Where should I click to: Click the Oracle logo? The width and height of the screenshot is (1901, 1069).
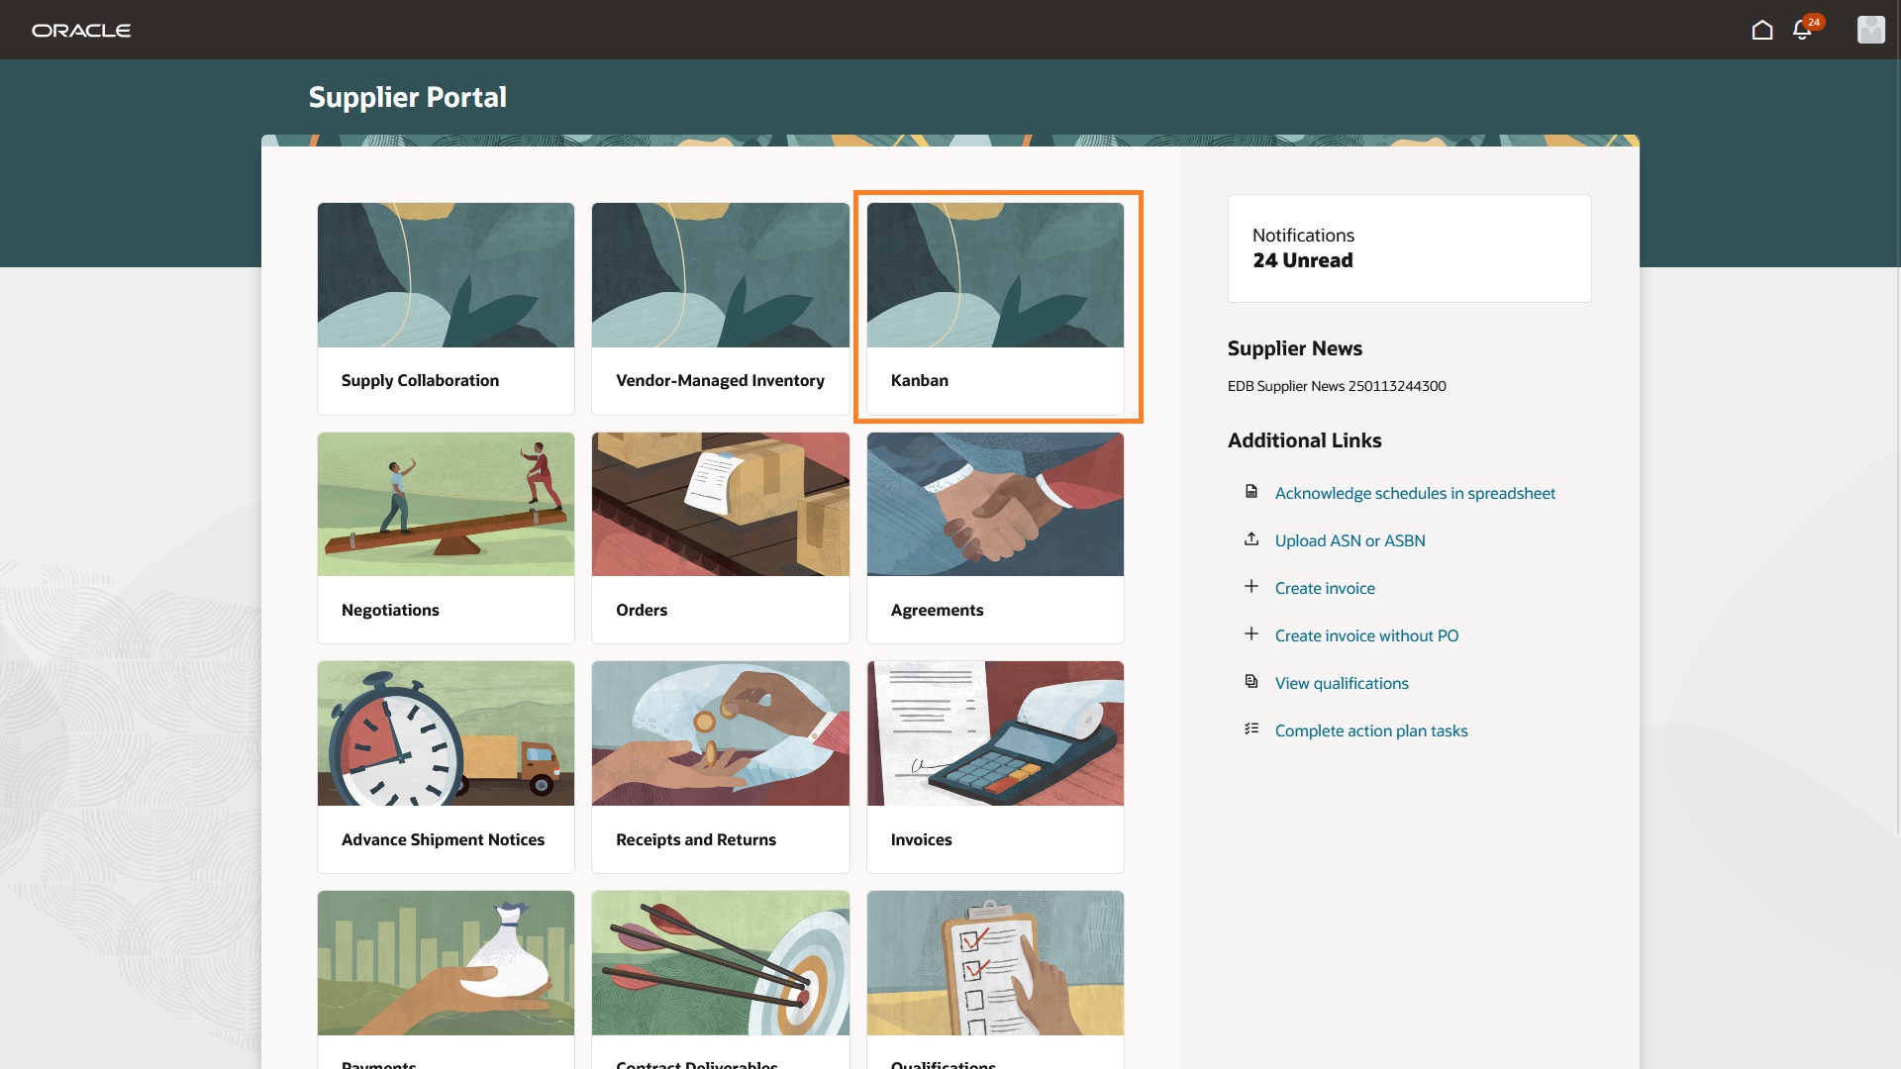pyautogui.click(x=81, y=30)
